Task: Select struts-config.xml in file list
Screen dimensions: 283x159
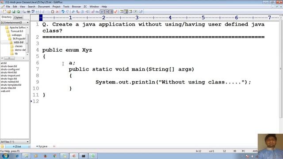Action: [10, 69]
